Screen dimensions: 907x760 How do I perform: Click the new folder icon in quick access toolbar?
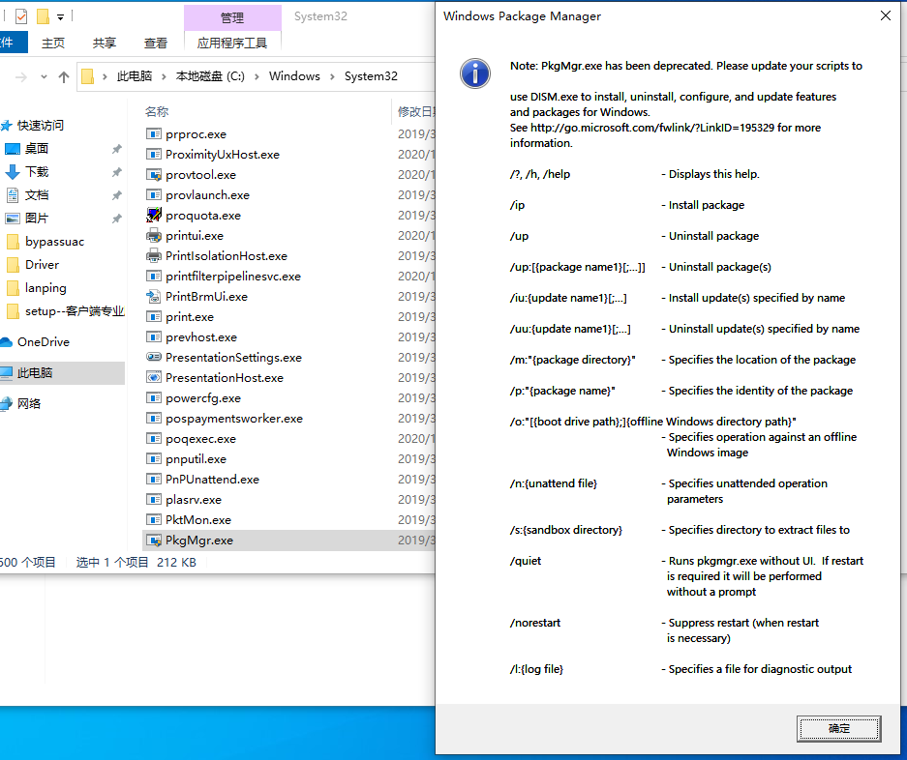click(43, 16)
